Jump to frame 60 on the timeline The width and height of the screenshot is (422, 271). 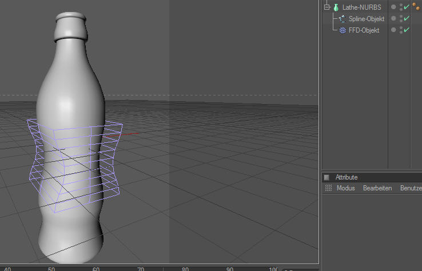[96, 269]
